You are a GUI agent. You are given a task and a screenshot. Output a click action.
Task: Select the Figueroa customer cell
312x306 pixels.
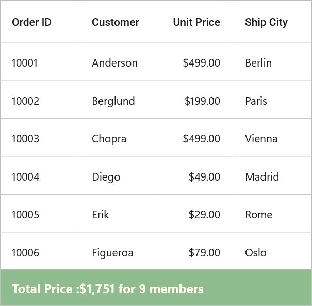click(119, 251)
